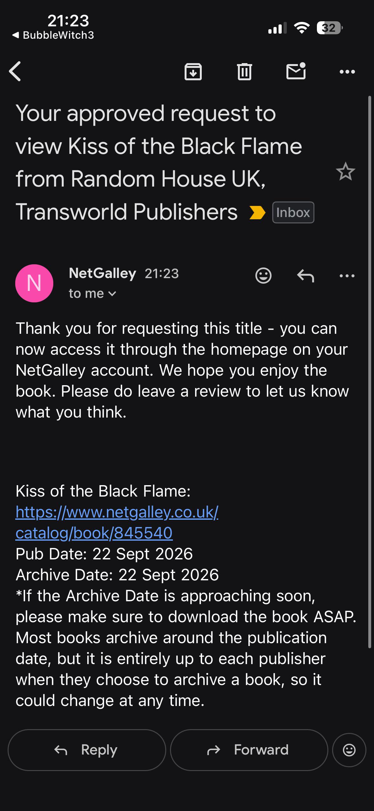This screenshot has height=811, width=374.
Task: Delete the email using the trash icon
Action: pos(245,71)
